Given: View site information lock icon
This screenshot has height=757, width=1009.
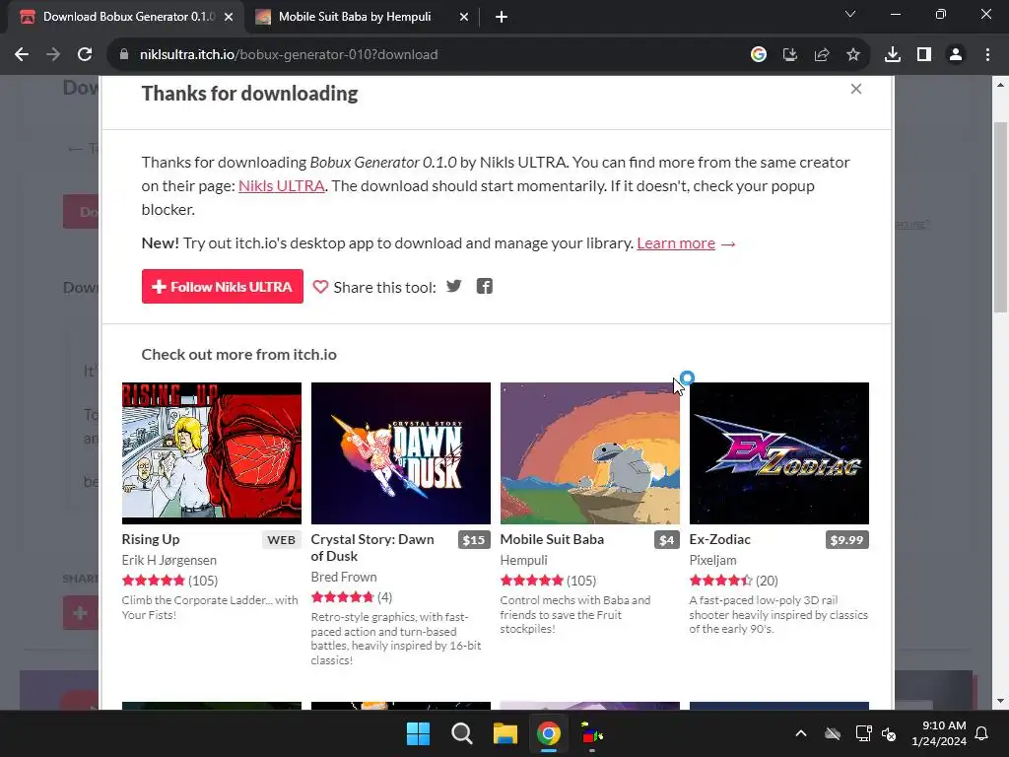Looking at the screenshot, I should 124,55.
